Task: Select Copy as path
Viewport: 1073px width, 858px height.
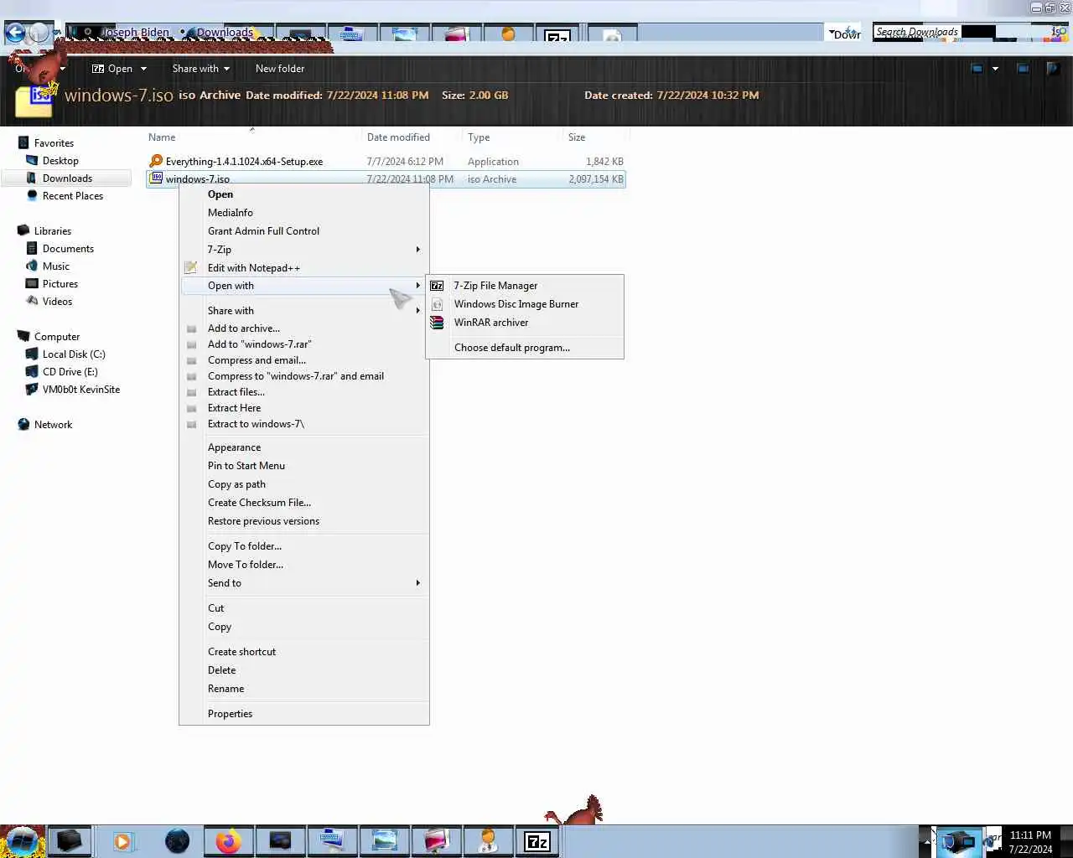Action: [x=236, y=484]
